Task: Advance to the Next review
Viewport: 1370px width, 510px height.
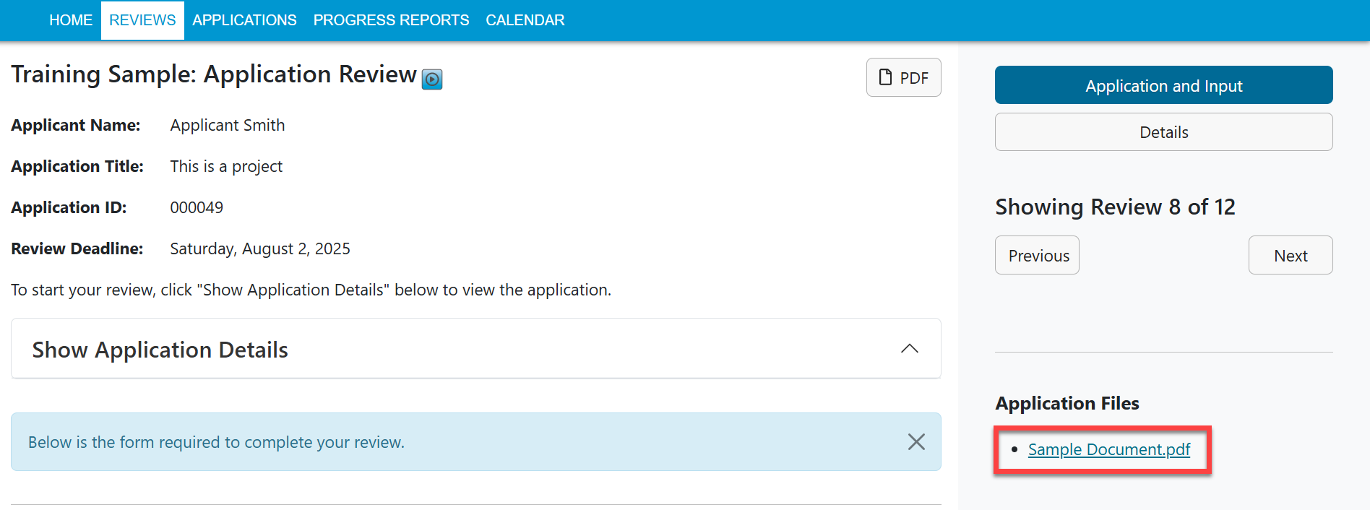Action: coord(1291,255)
